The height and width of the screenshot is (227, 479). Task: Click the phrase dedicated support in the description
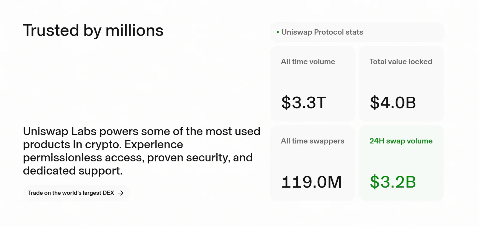[72, 171]
